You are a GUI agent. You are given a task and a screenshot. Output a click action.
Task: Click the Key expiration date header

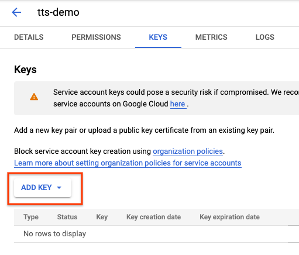click(230, 217)
